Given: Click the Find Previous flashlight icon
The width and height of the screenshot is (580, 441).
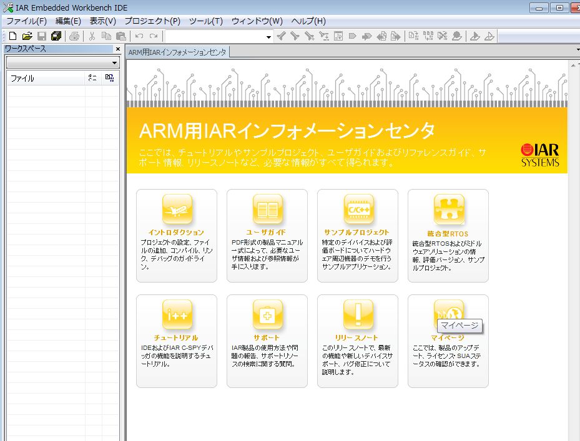Looking at the screenshot, I should pos(281,36).
